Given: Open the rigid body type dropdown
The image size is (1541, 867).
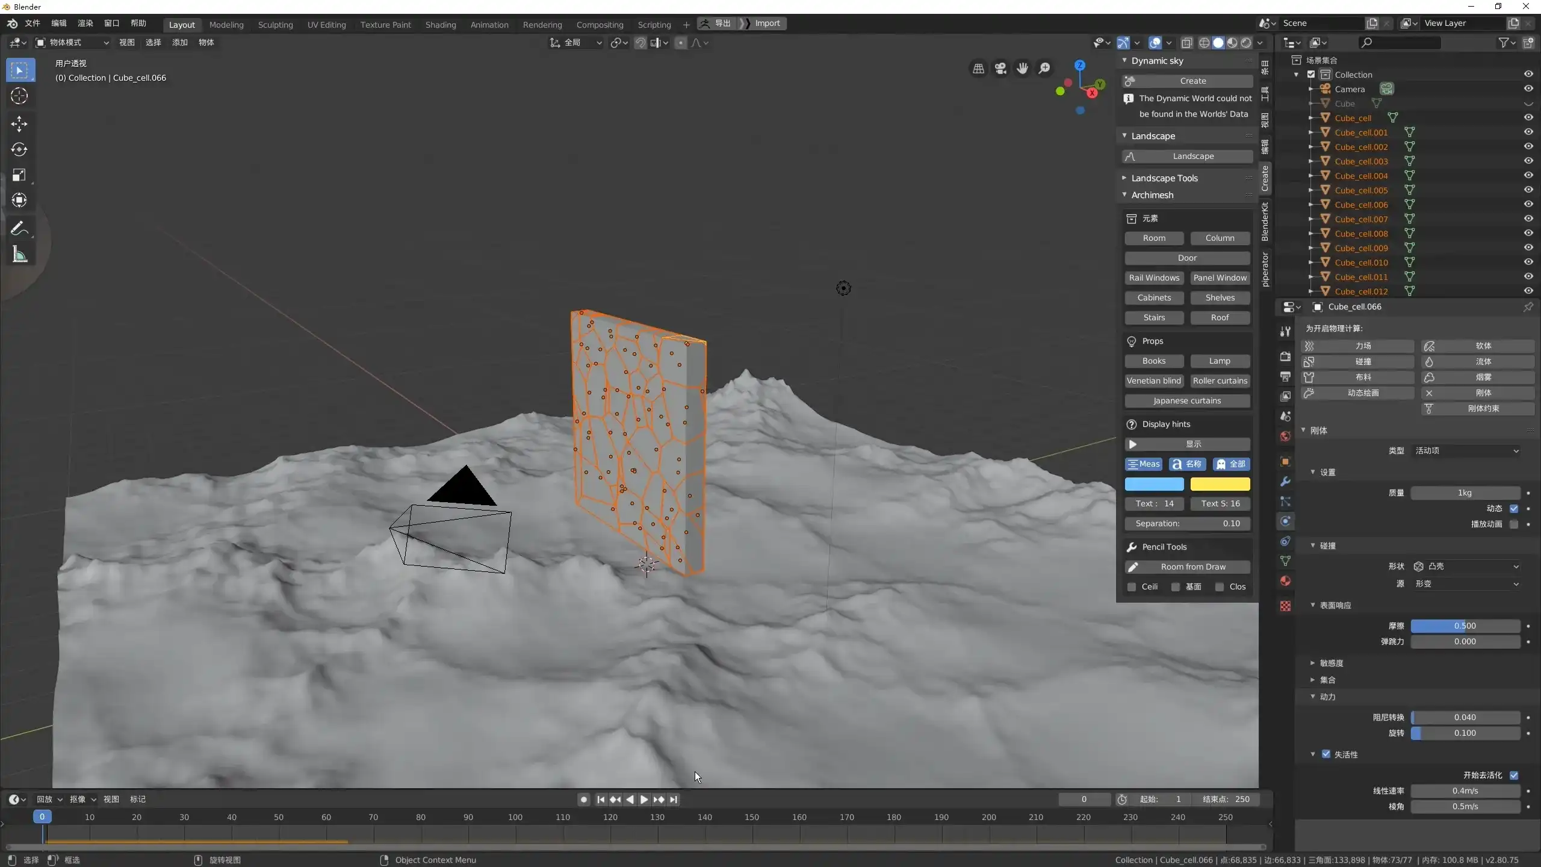Looking at the screenshot, I should [x=1466, y=451].
